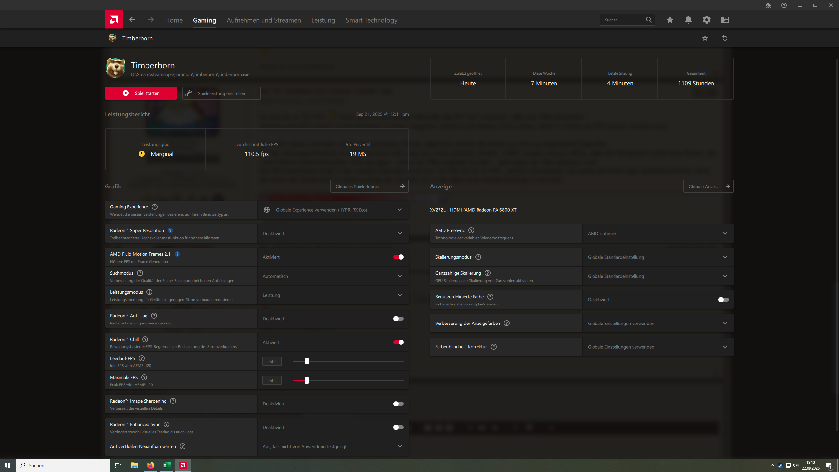Open the Aufnehmen und Streamen tab
This screenshot has height=472, width=839.
[x=263, y=20]
